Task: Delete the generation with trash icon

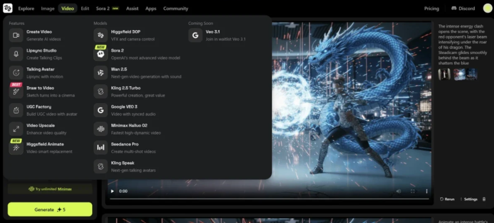Action: [x=484, y=199]
